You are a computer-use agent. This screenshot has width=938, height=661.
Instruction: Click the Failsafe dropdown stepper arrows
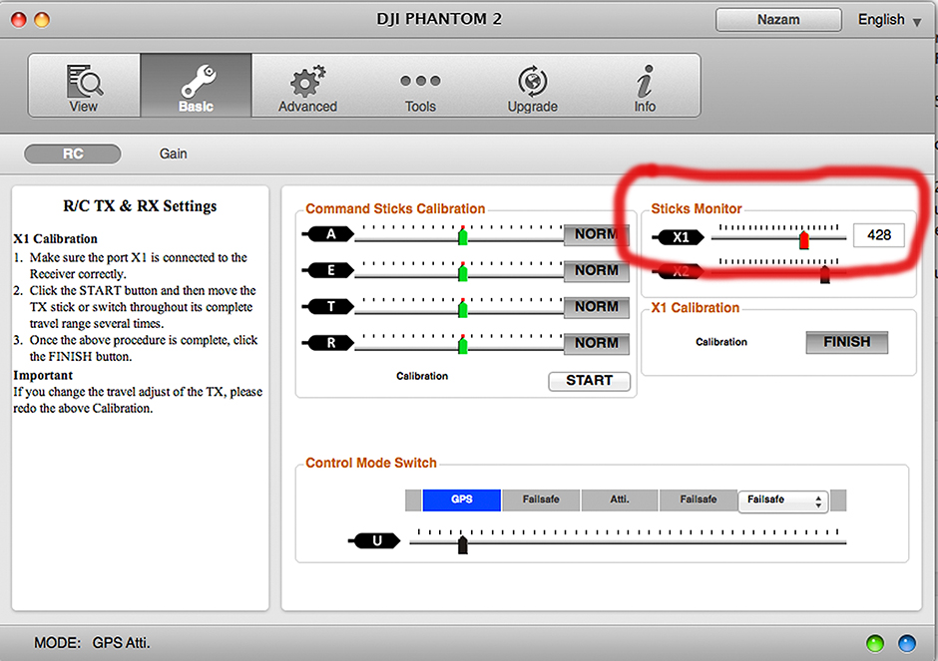pos(821,499)
